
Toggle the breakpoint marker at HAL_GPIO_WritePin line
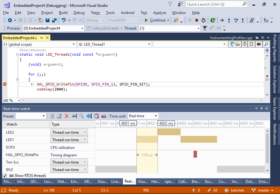point(5,84)
